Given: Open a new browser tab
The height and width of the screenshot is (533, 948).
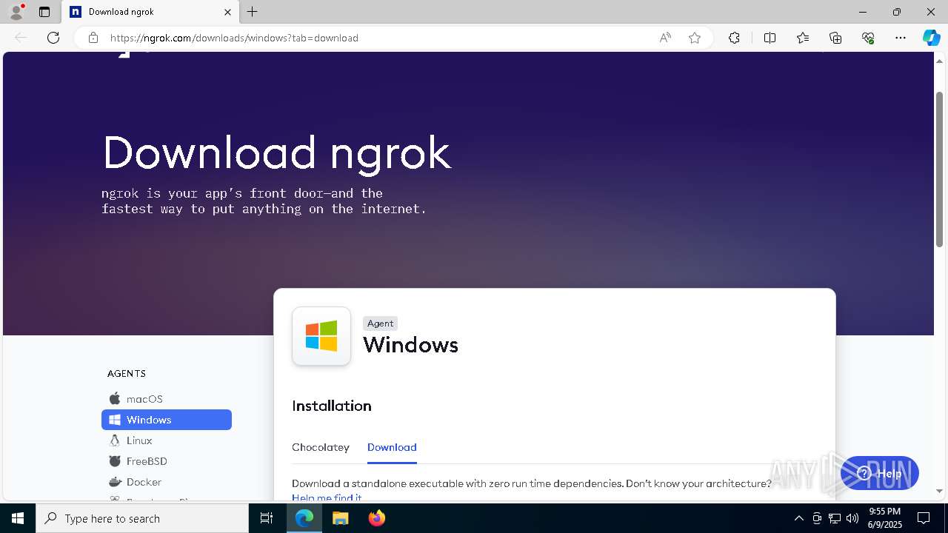Looking at the screenshot, I should pos(253,12).
